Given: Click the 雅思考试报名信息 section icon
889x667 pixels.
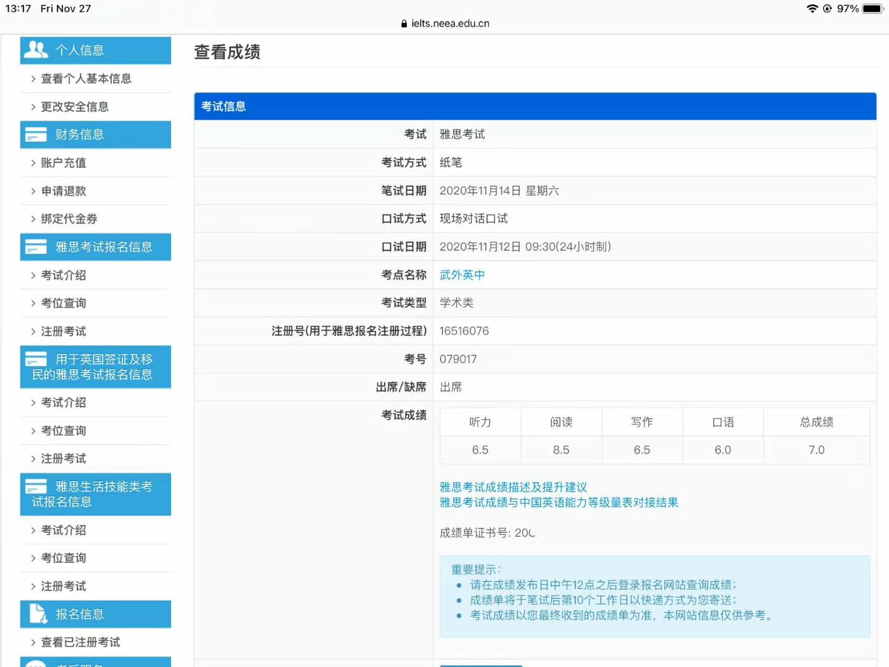Looking at the screenshot, I should pos(35,246).
